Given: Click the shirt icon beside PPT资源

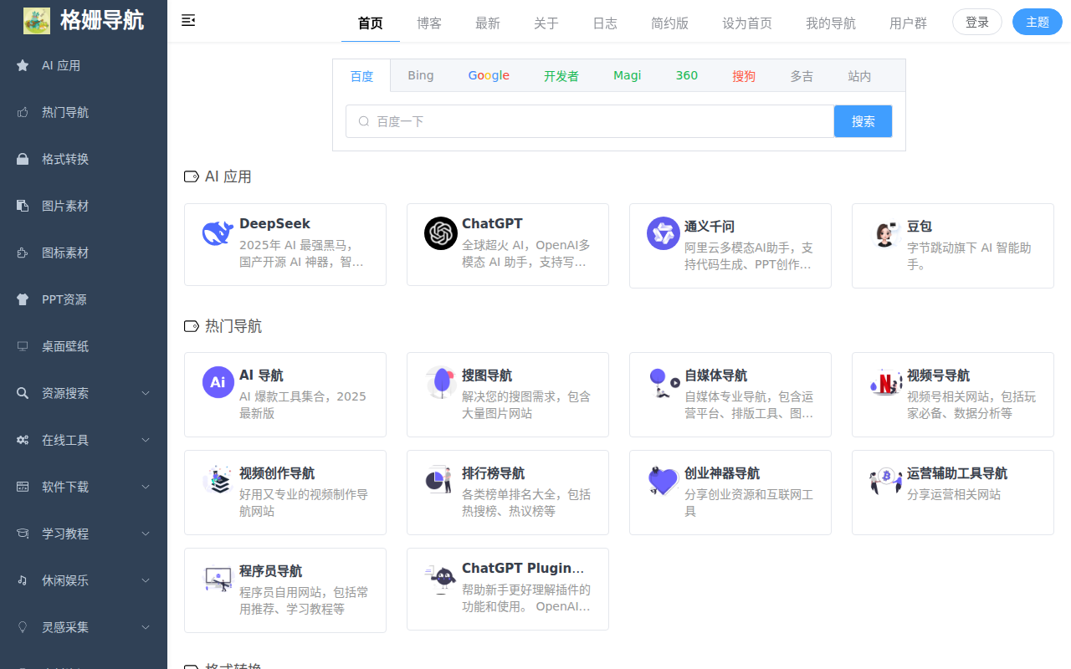Looking at the screenshot, I should tap(23, 299).
